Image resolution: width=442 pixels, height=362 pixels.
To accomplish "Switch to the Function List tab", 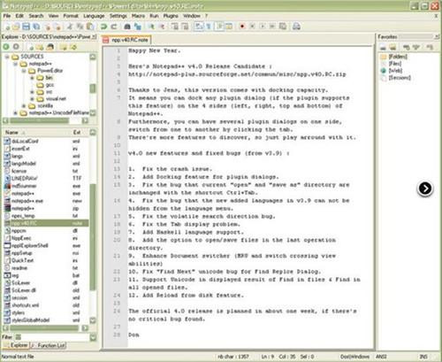I will pos(49,345).
